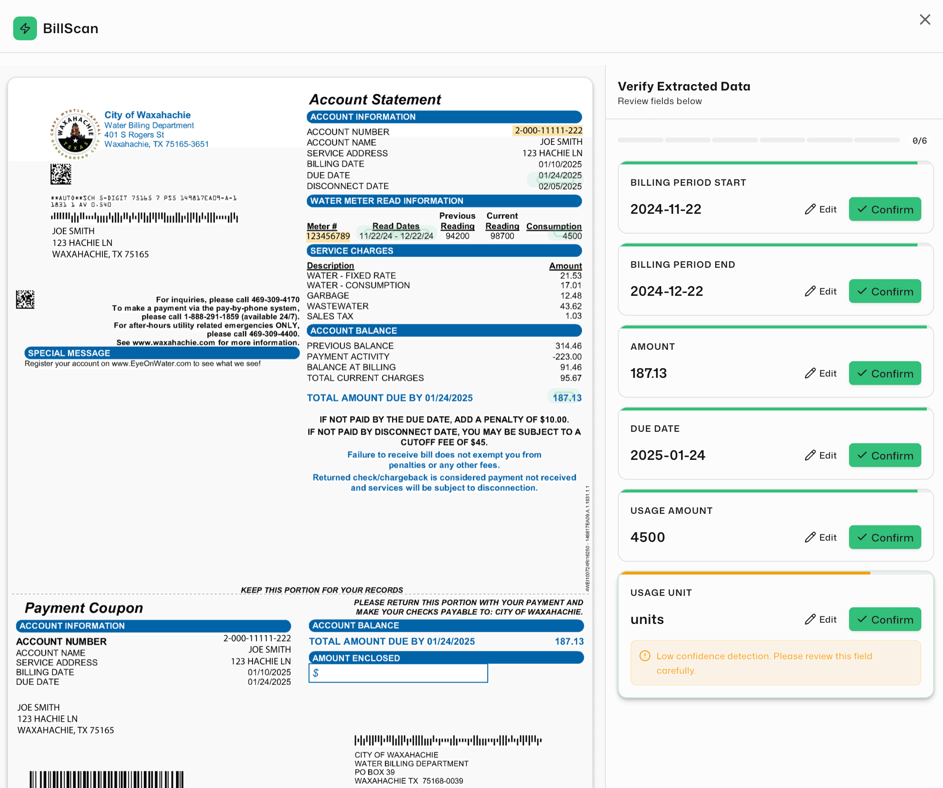The width and height of the screenshot is (943, 788).
Task: Click the BillScan lightning bolt logo
Action: [25, 28]
